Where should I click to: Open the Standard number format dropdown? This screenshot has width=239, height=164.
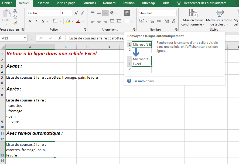tap(174, 13)
